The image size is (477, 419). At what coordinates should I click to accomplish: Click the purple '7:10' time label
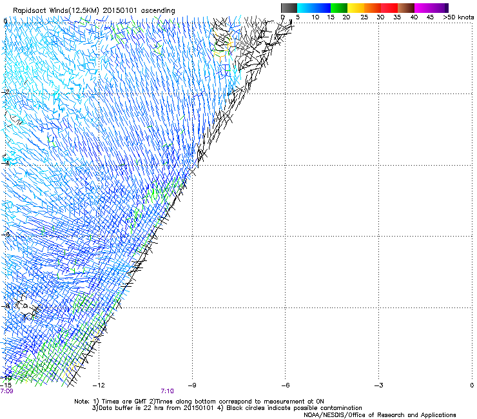coord(168,391)
